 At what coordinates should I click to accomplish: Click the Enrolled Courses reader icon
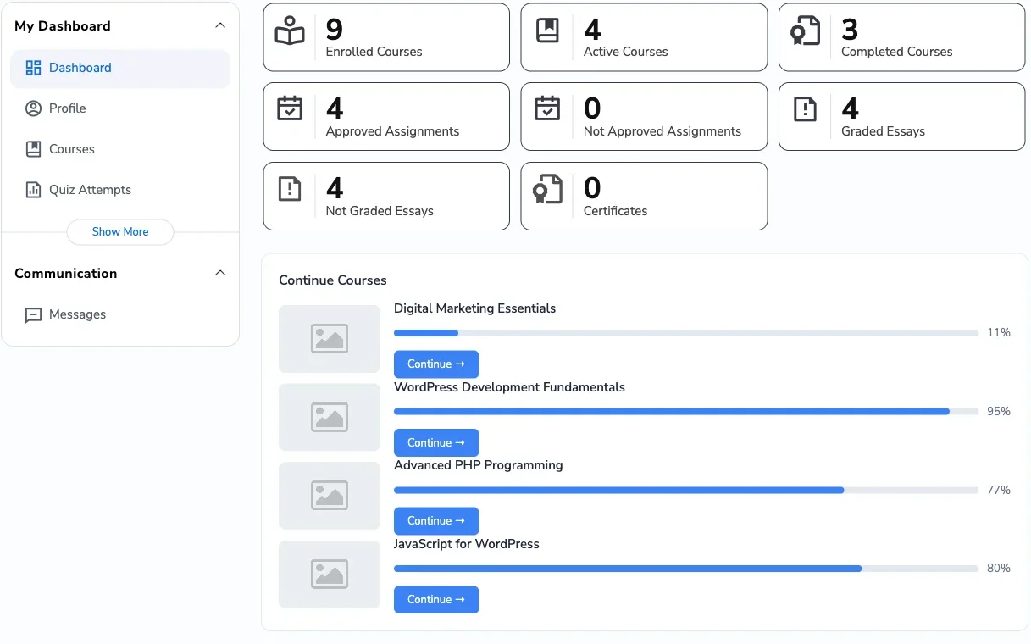pos(290,31)
